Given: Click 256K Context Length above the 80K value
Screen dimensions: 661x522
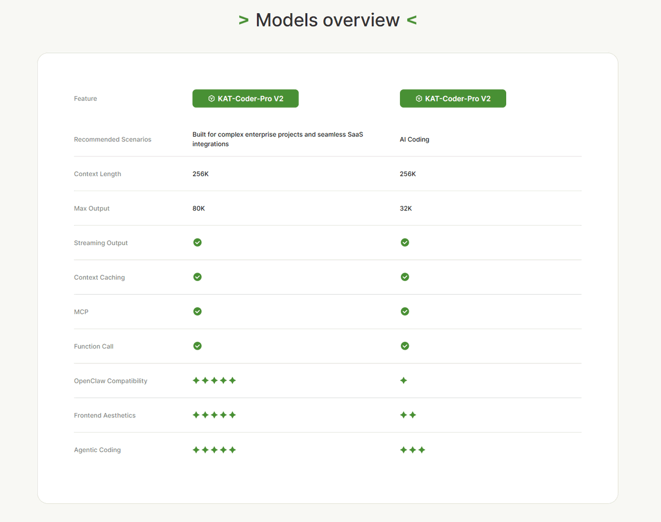Looking at the screenshot, I should pyautogui.click(x=201, y=174).
